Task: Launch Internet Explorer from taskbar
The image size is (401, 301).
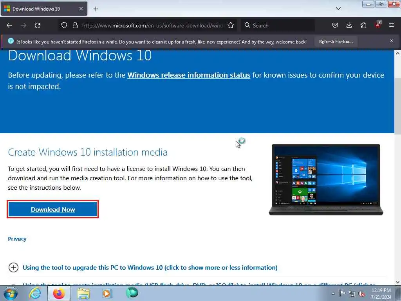Action: pyautogui.click(x=35, y=293)
